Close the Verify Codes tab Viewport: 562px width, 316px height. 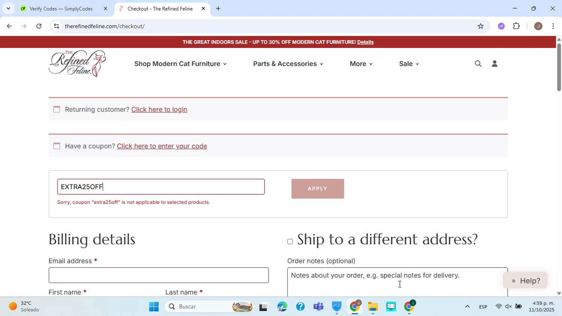(106, 9)
